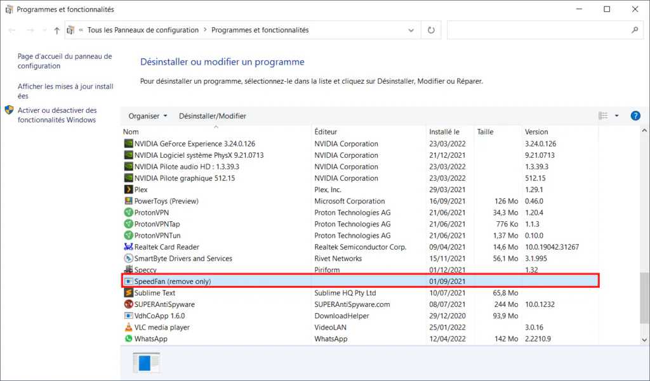
Task: Click the view mode icon in toolbar
Action: click(x=603, y=116)
